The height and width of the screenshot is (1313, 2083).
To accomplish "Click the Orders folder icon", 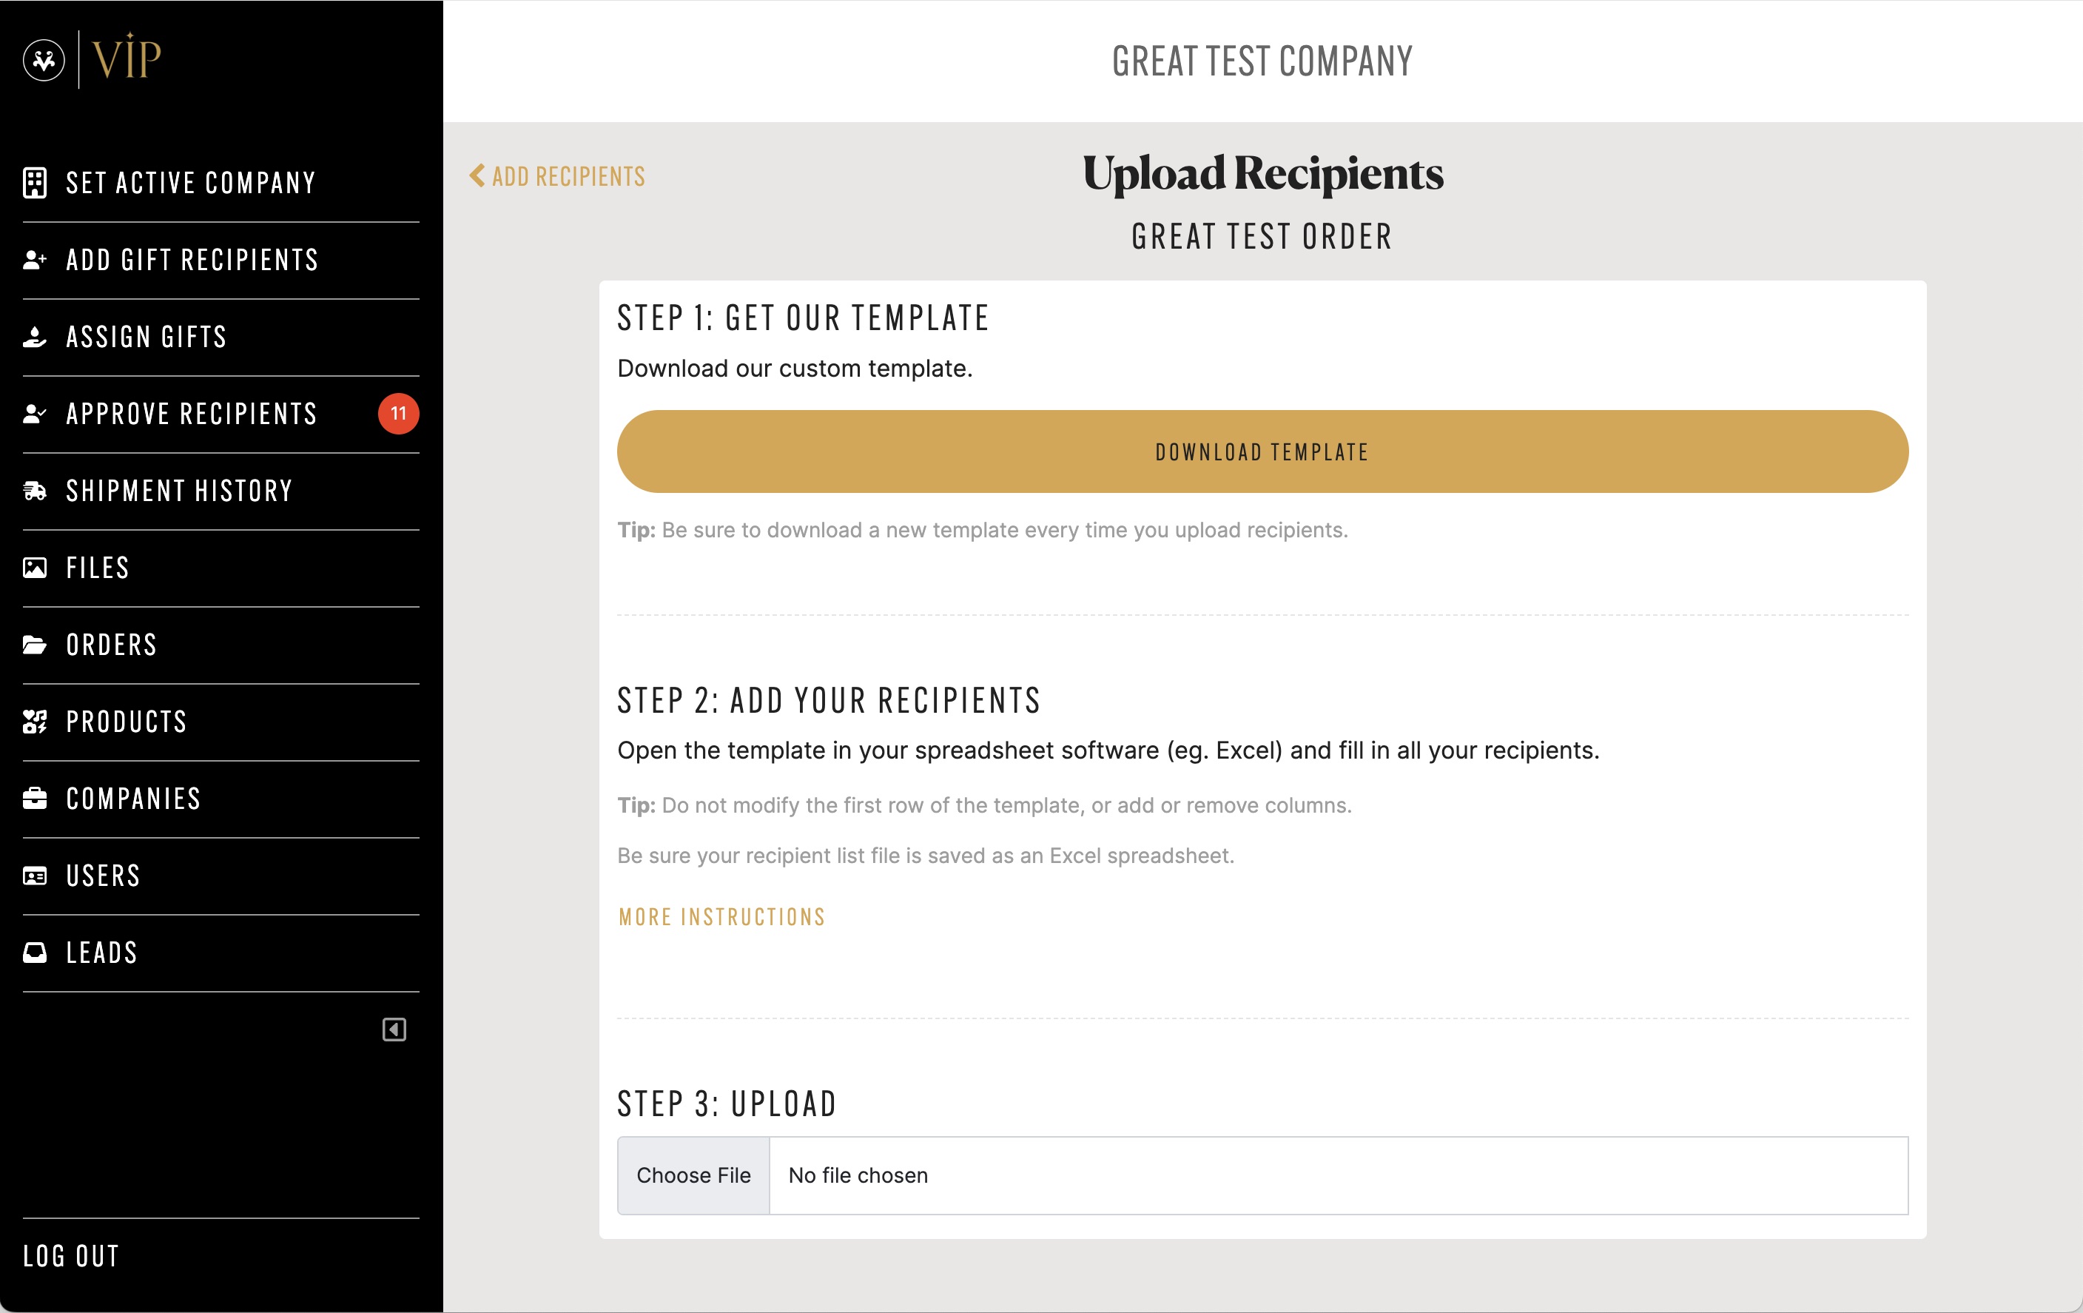I will tap(35, 645).
